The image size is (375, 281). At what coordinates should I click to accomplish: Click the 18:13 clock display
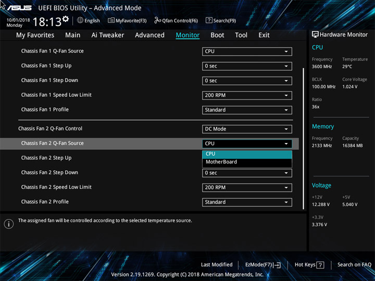47,22
